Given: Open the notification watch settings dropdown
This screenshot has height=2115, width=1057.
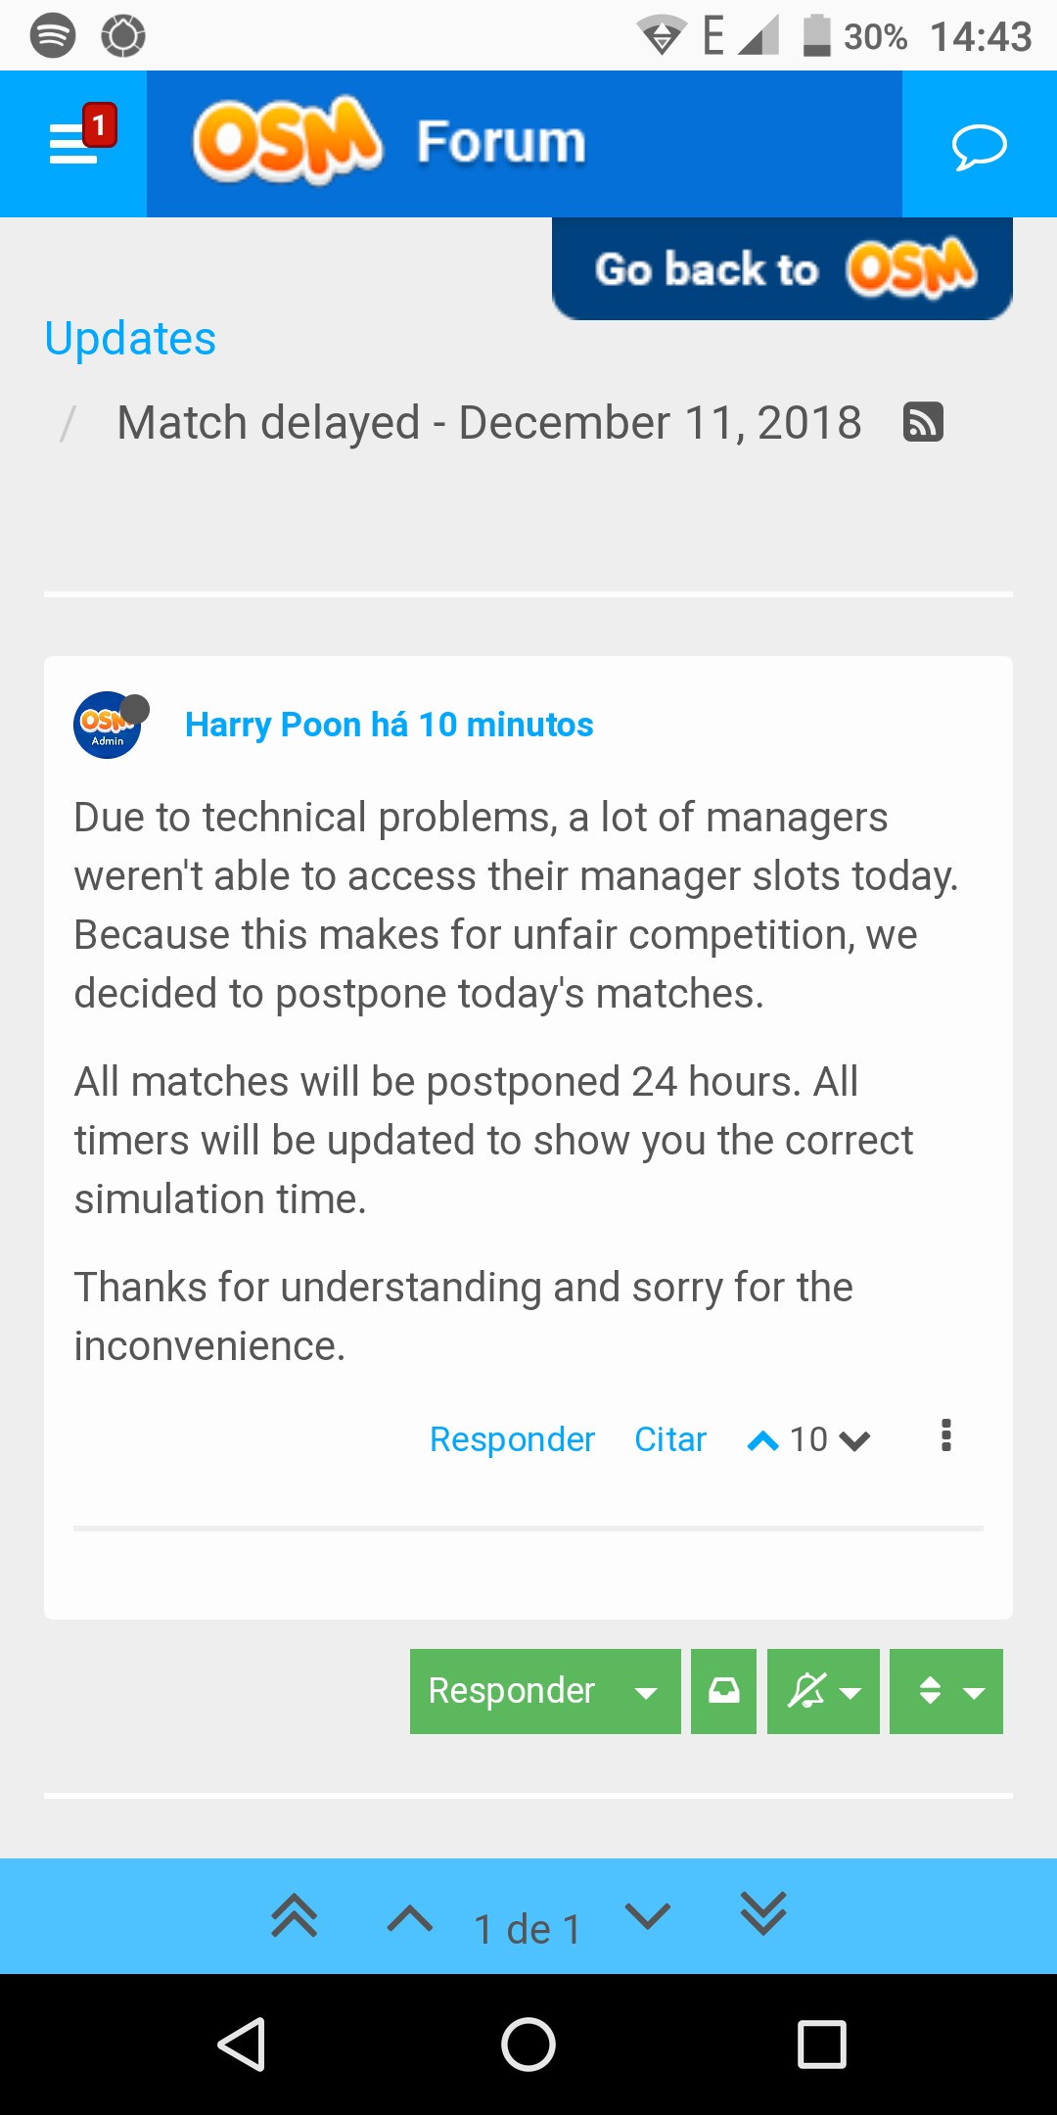Looking at the screenshot, I should click(823, 1691).
